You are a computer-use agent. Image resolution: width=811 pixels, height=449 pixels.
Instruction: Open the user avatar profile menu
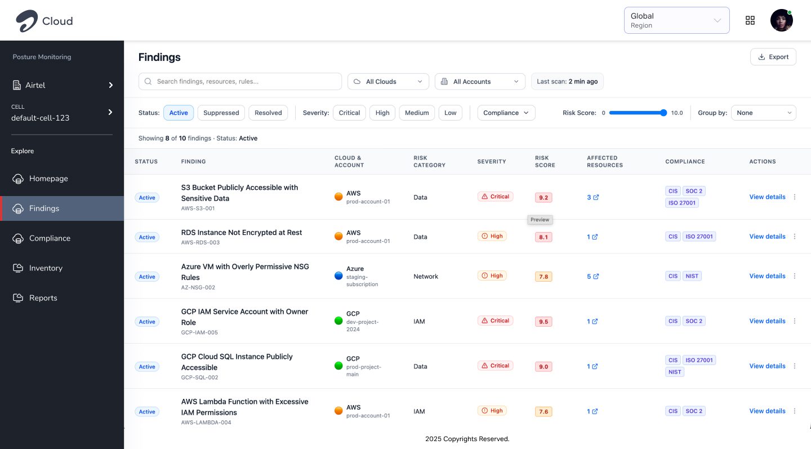(782, 20)
